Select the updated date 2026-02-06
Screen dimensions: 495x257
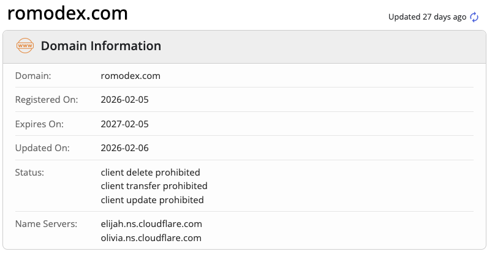click(125, 148)
